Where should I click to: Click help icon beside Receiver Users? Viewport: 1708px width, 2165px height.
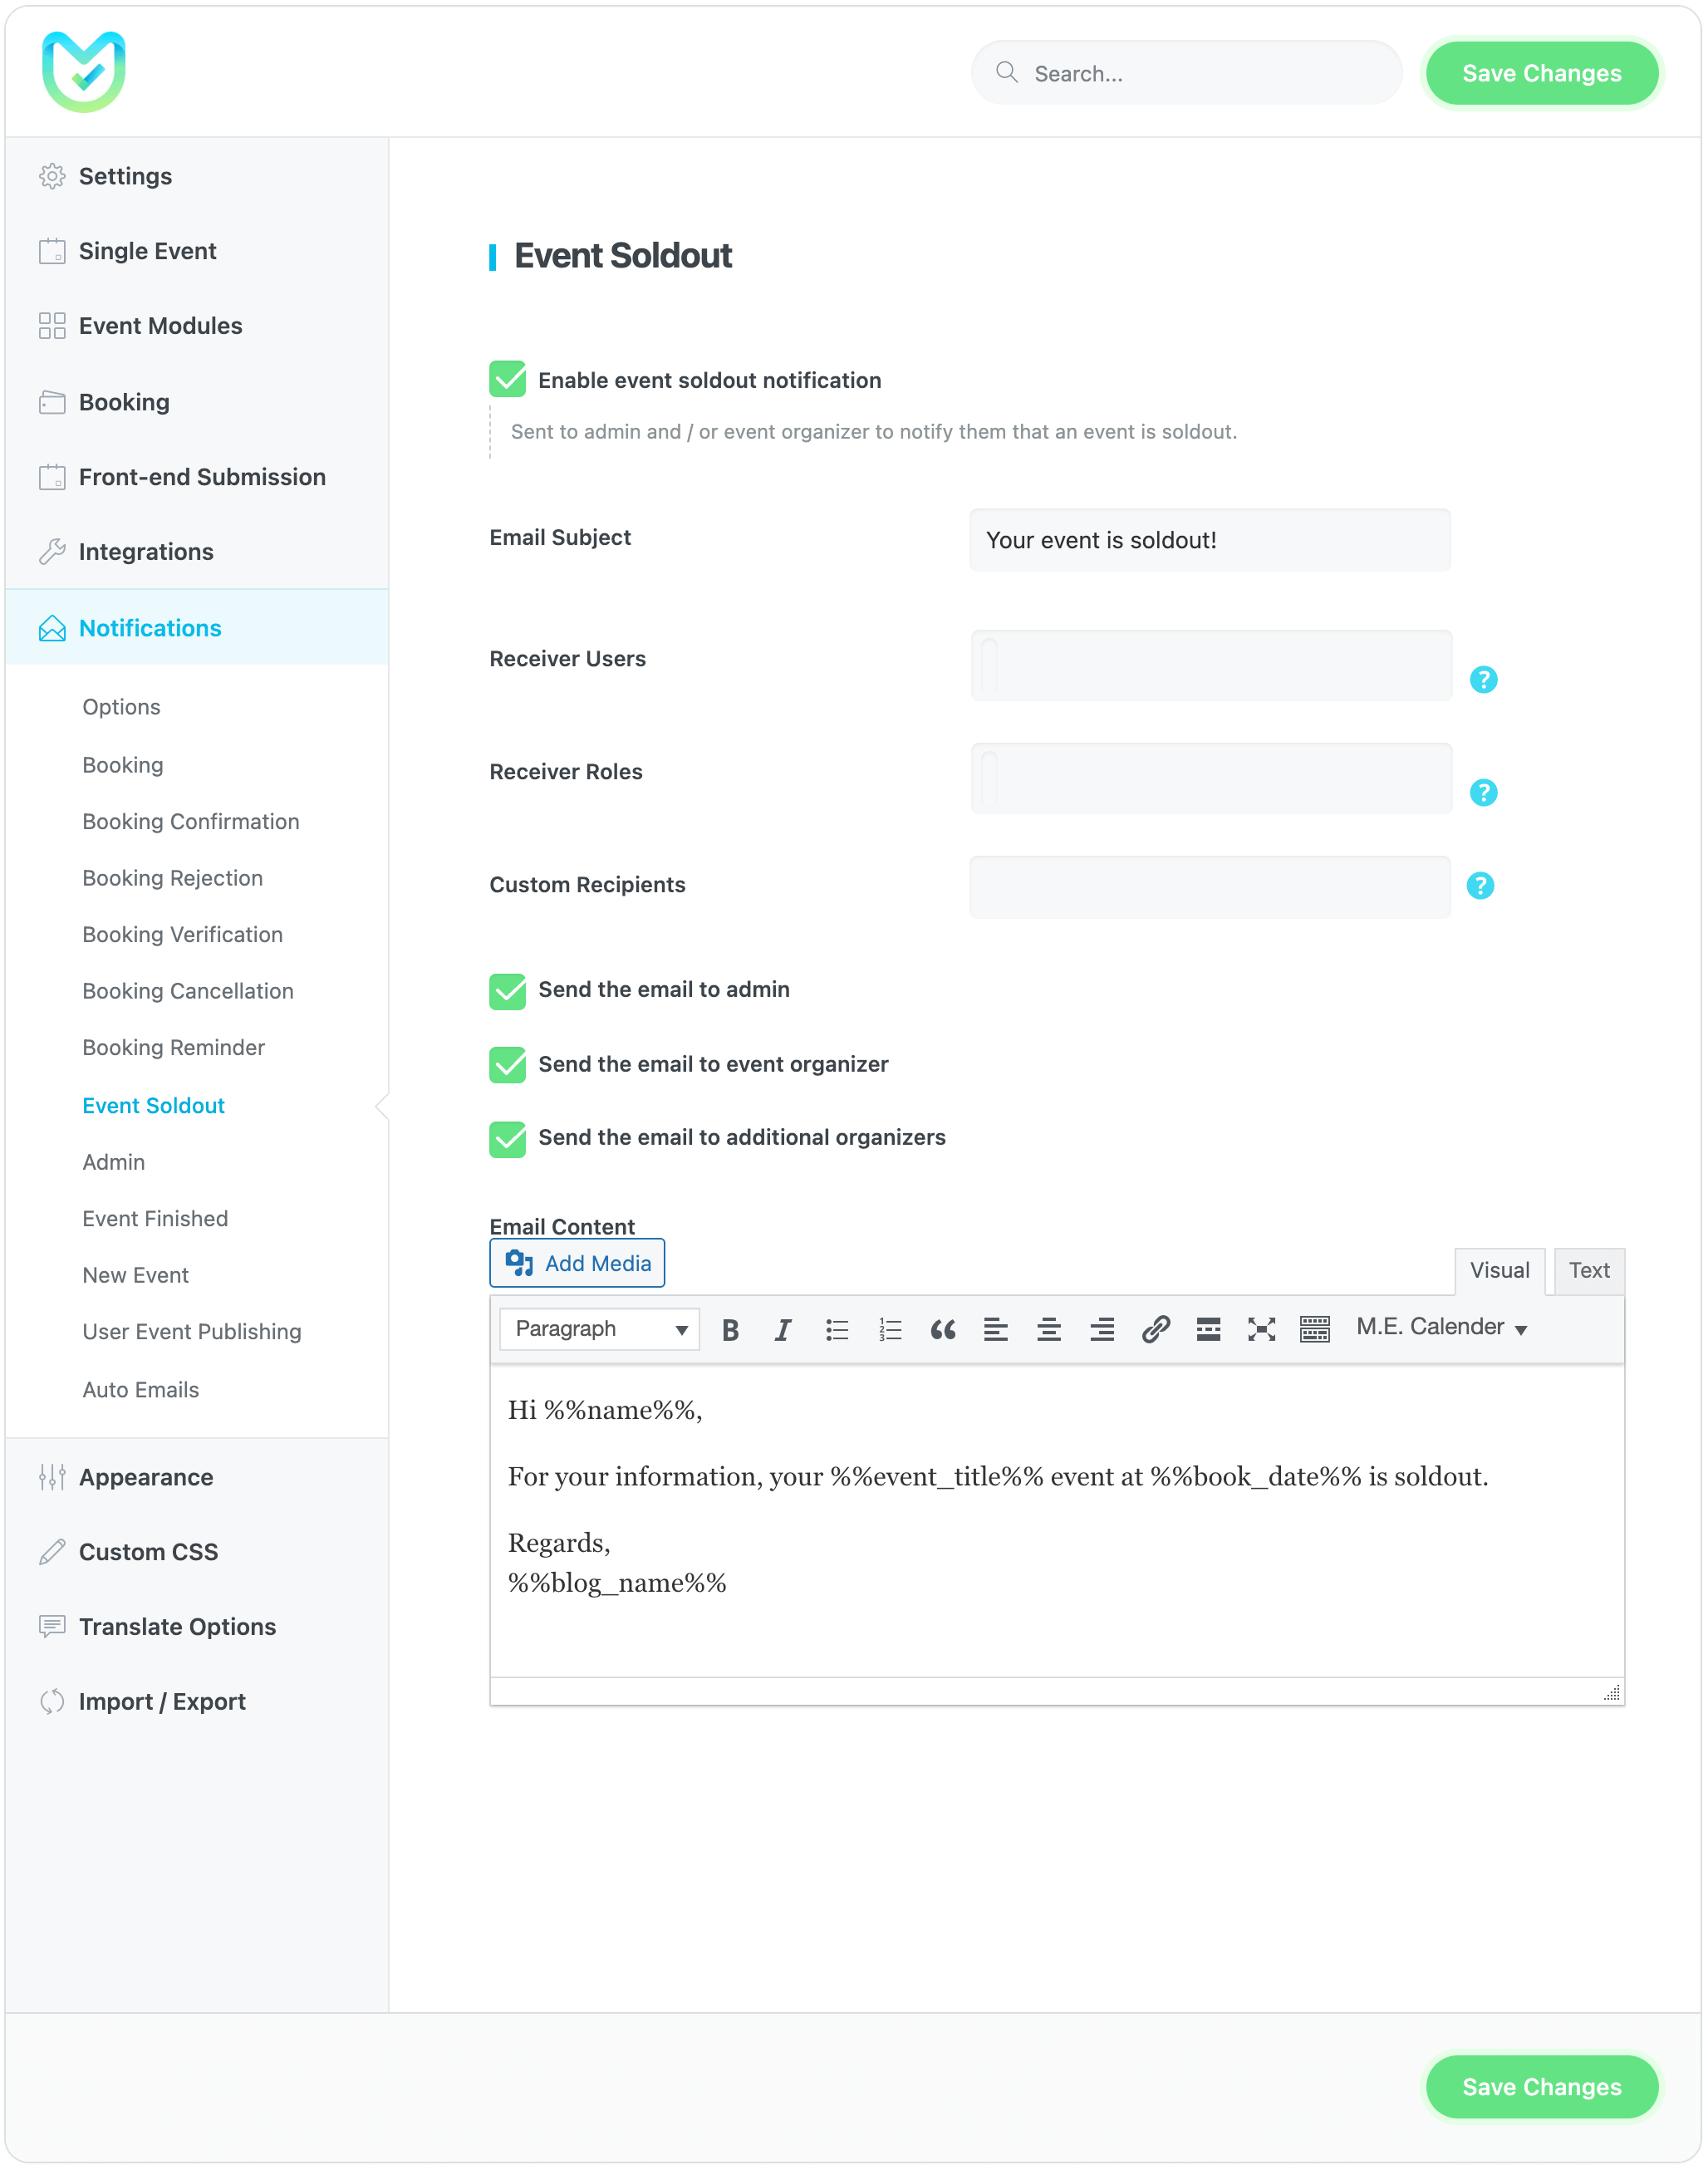[1483, 680]
